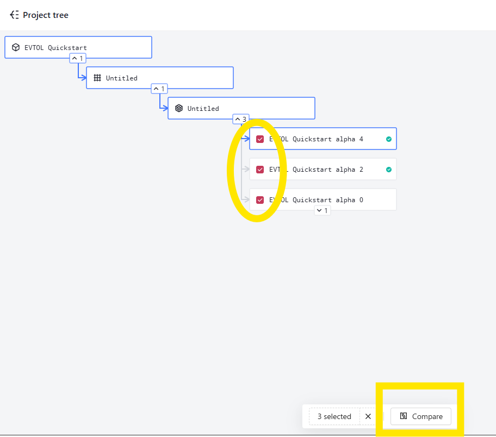The height and width of the screenshot is (437, 496).
Task: Uncheck the EVTOL Quickstart alpha 2 checkbox
Action: point(260,170)
